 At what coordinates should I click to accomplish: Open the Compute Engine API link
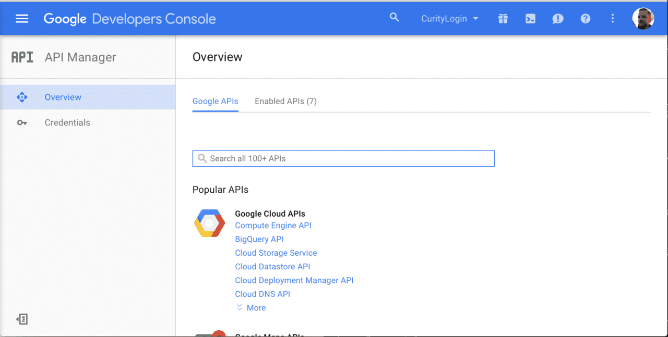[x=273, y=226]
